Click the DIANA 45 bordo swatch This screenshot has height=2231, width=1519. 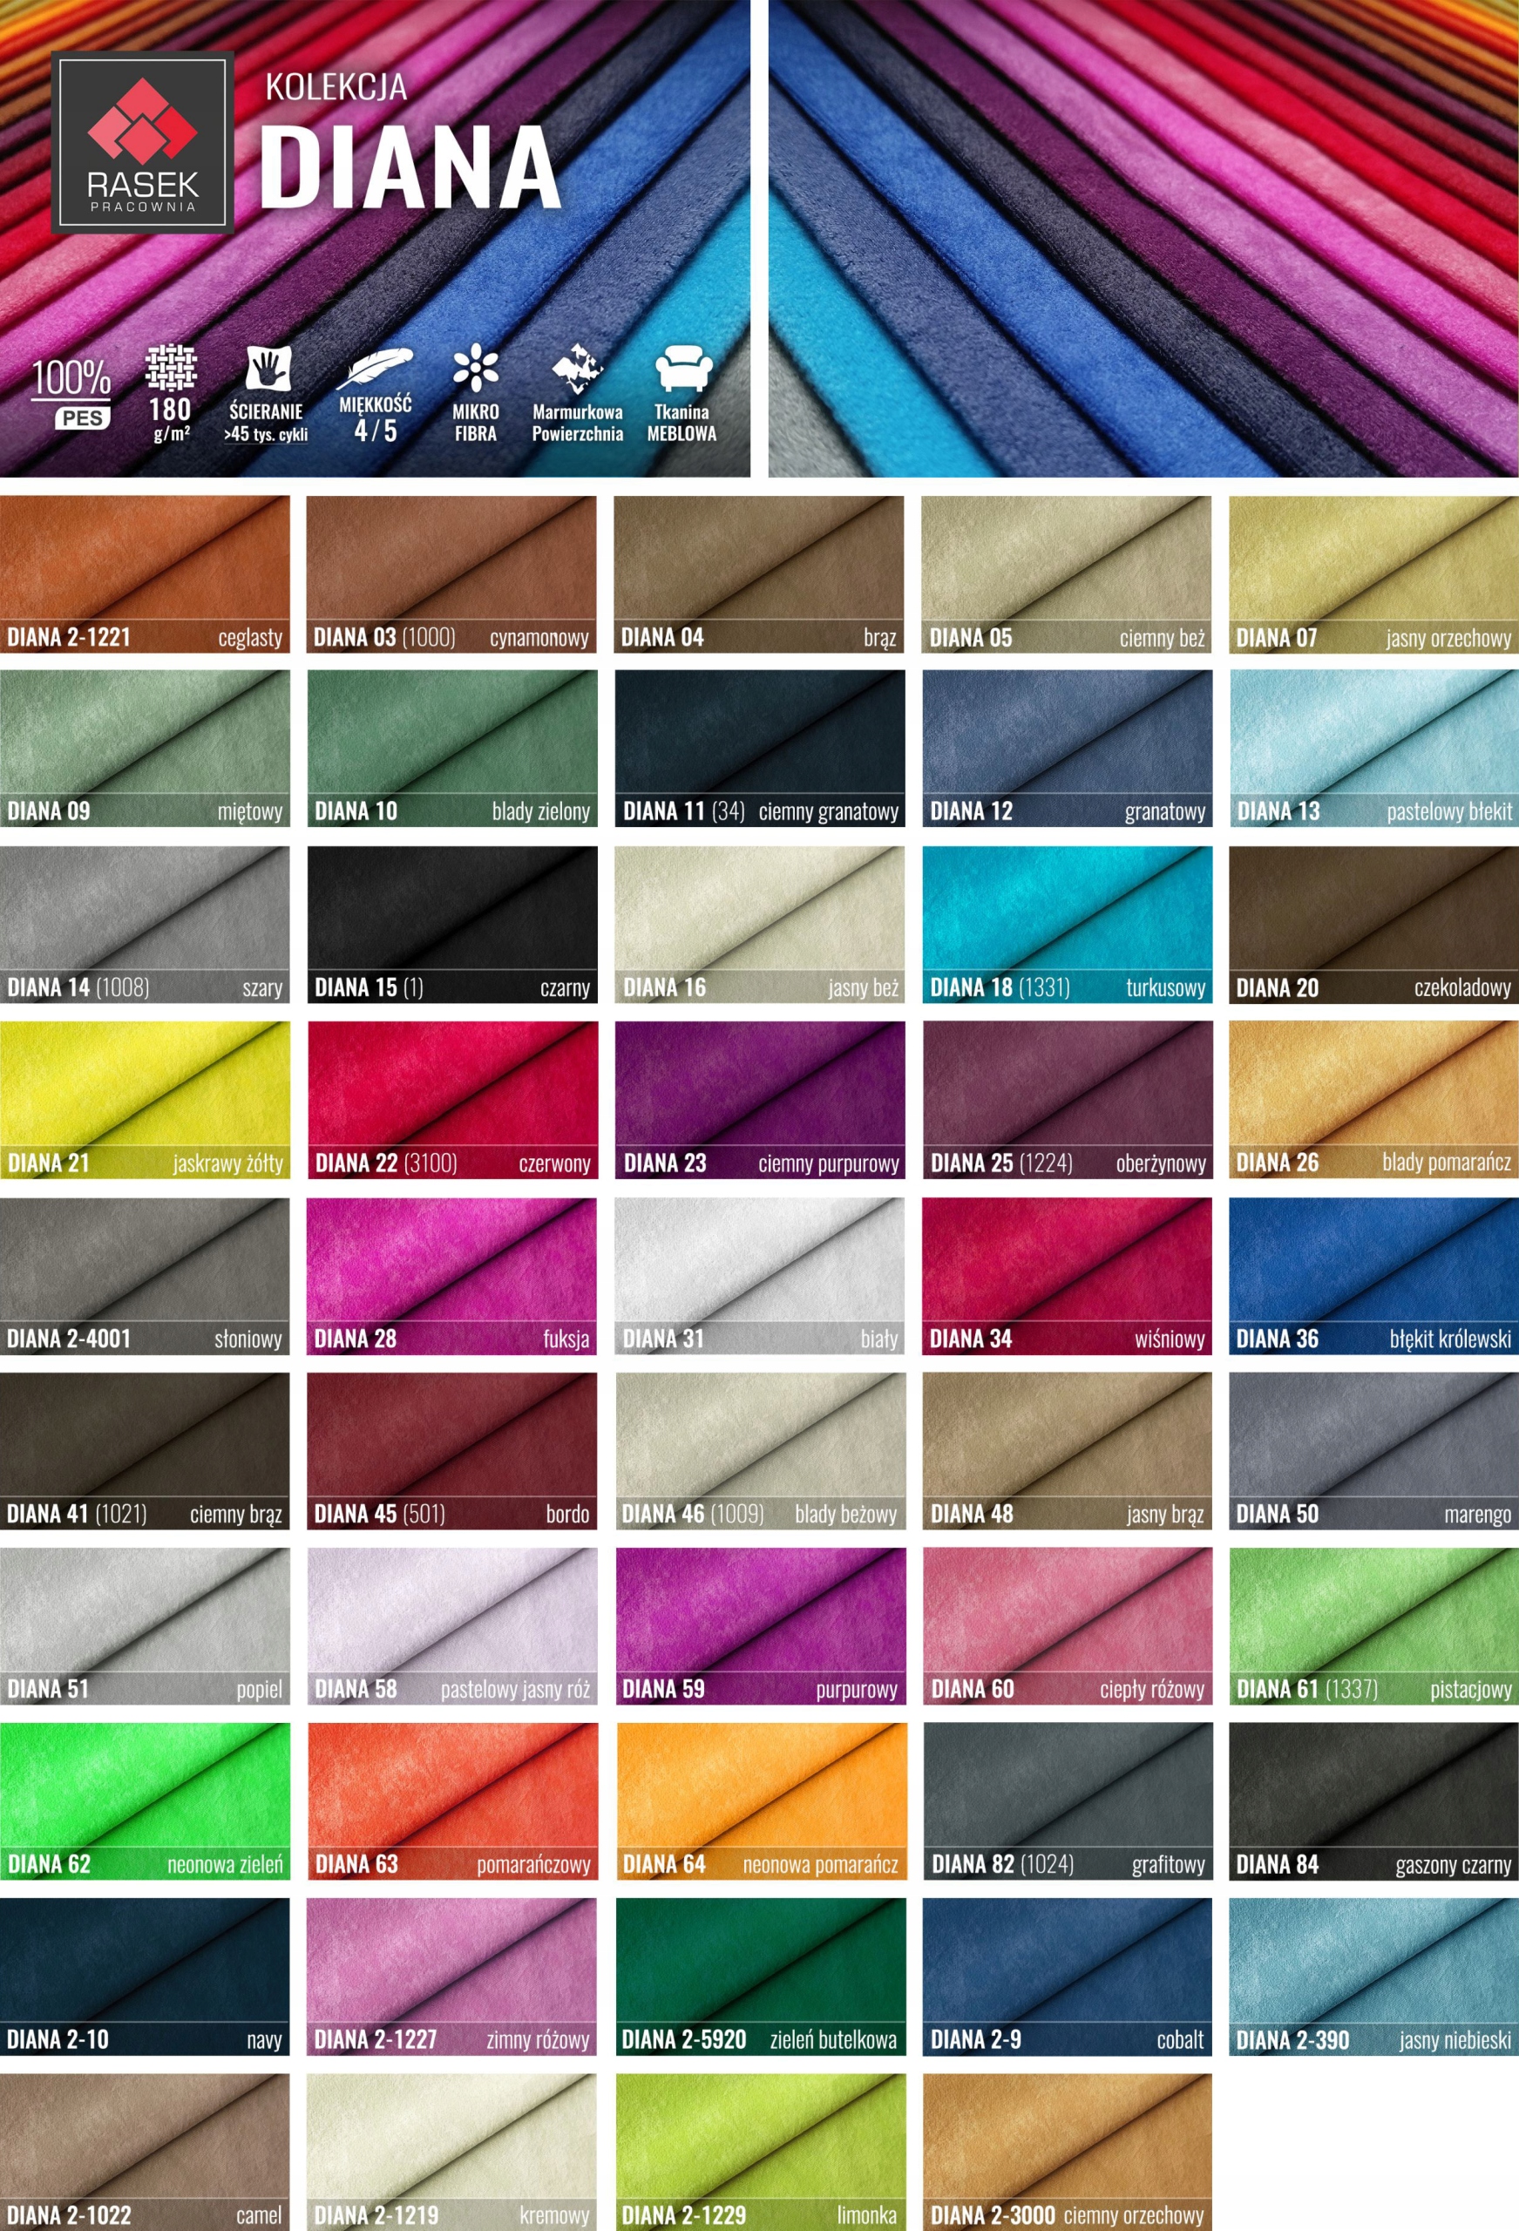click(451, 1450)
